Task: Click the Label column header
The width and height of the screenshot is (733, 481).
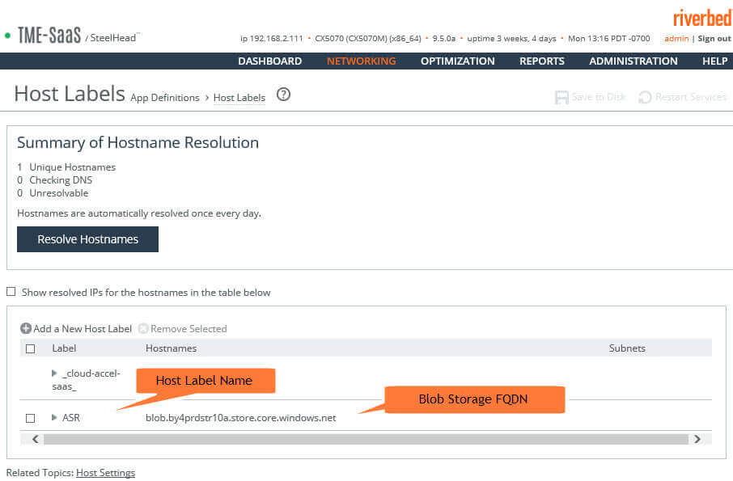Action: pos(64,348)
